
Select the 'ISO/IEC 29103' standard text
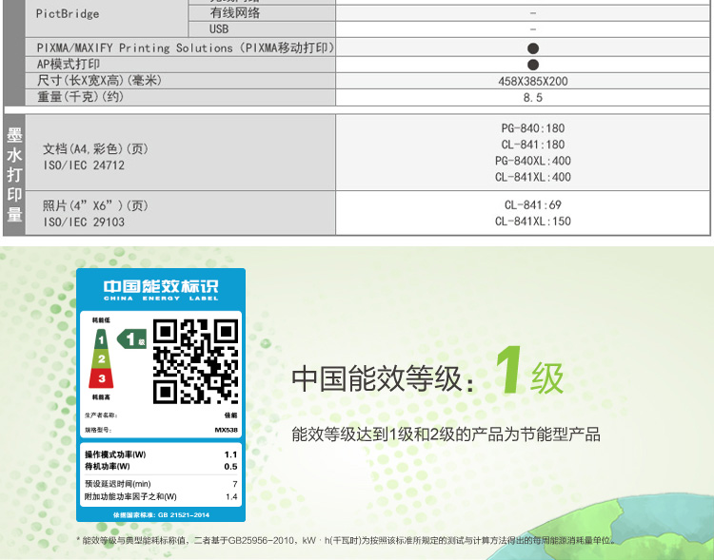[84, 222]
